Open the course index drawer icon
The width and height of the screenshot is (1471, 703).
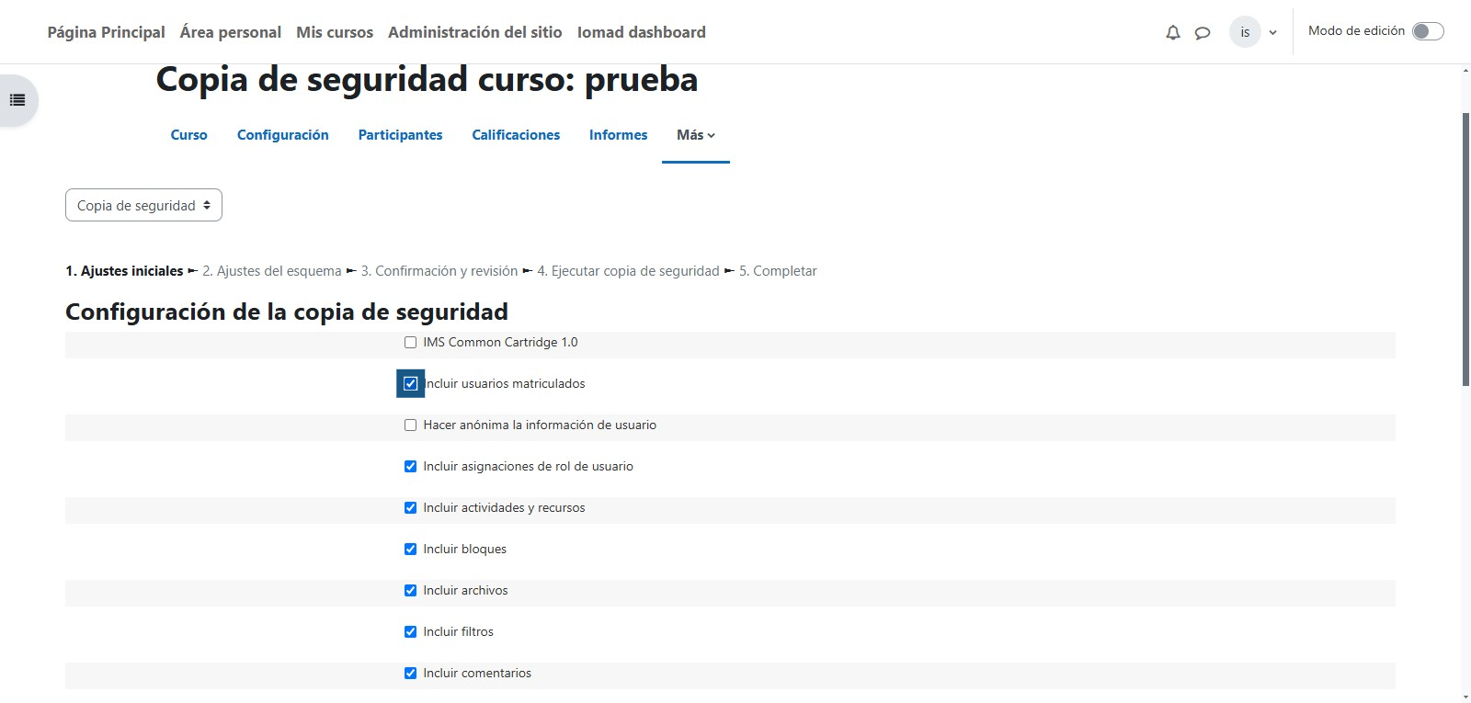(17, 100)
